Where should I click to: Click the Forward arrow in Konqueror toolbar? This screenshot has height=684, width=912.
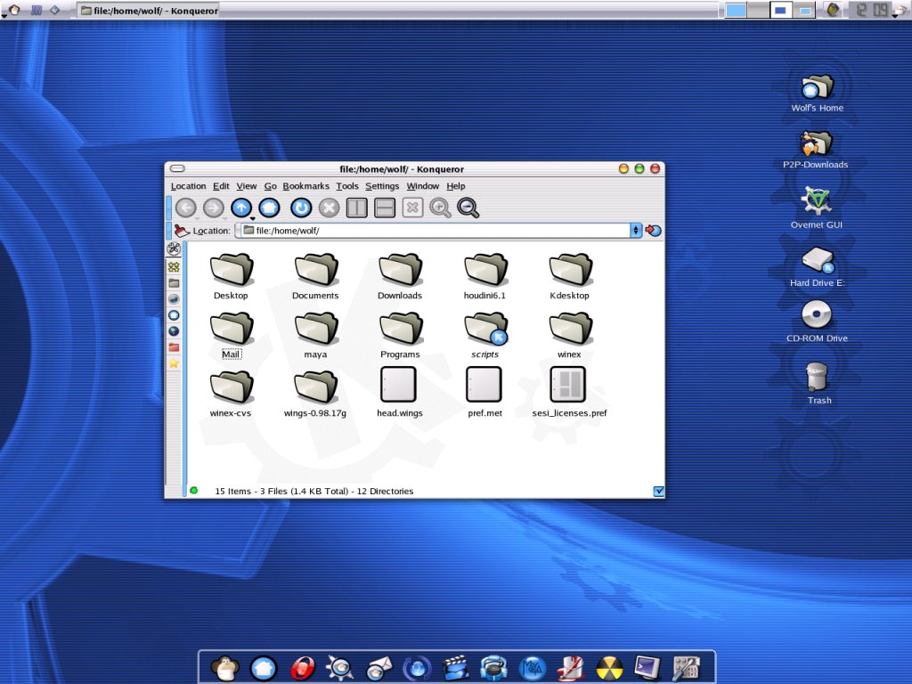click(x=214, y=208)
